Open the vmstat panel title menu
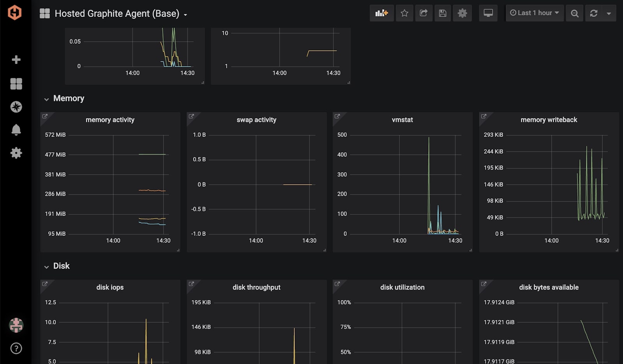623x364 pixels. pyautogui.click(x=402, y=120)
